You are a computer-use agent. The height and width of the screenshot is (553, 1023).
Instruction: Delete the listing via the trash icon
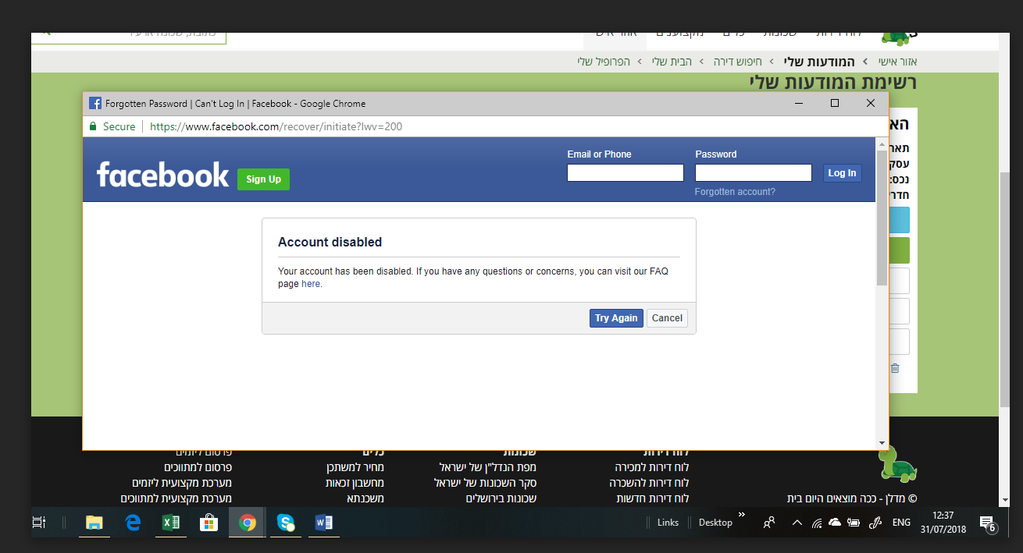(x=895, y=367)
